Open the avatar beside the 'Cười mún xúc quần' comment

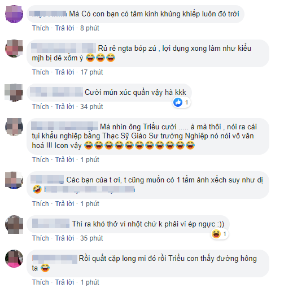tap(14, 93)
